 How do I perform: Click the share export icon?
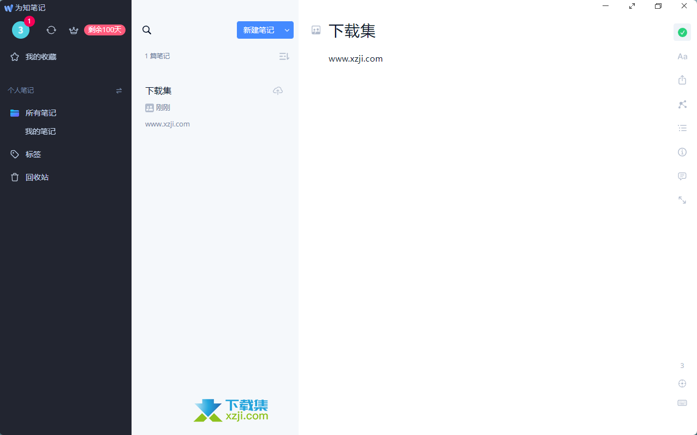pos(682,80)
